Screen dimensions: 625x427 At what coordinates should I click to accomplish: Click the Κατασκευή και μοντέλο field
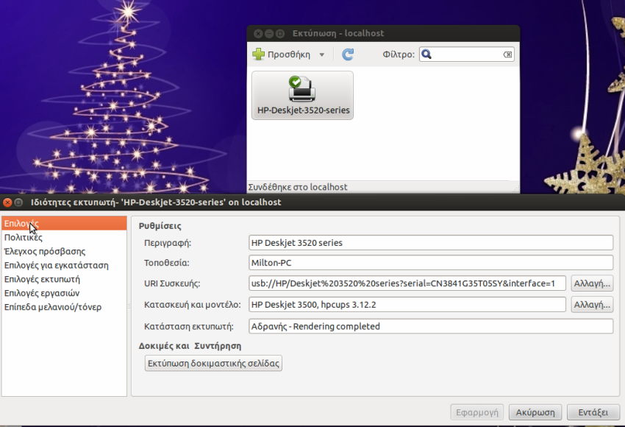click(407, 305)
